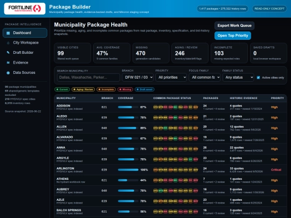Click the Avg. Coverage 47% summary card

click(x=112, y=53)
